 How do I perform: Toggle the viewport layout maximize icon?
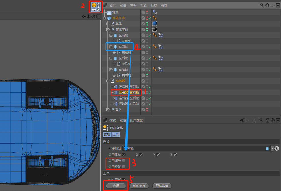point(98,17)
